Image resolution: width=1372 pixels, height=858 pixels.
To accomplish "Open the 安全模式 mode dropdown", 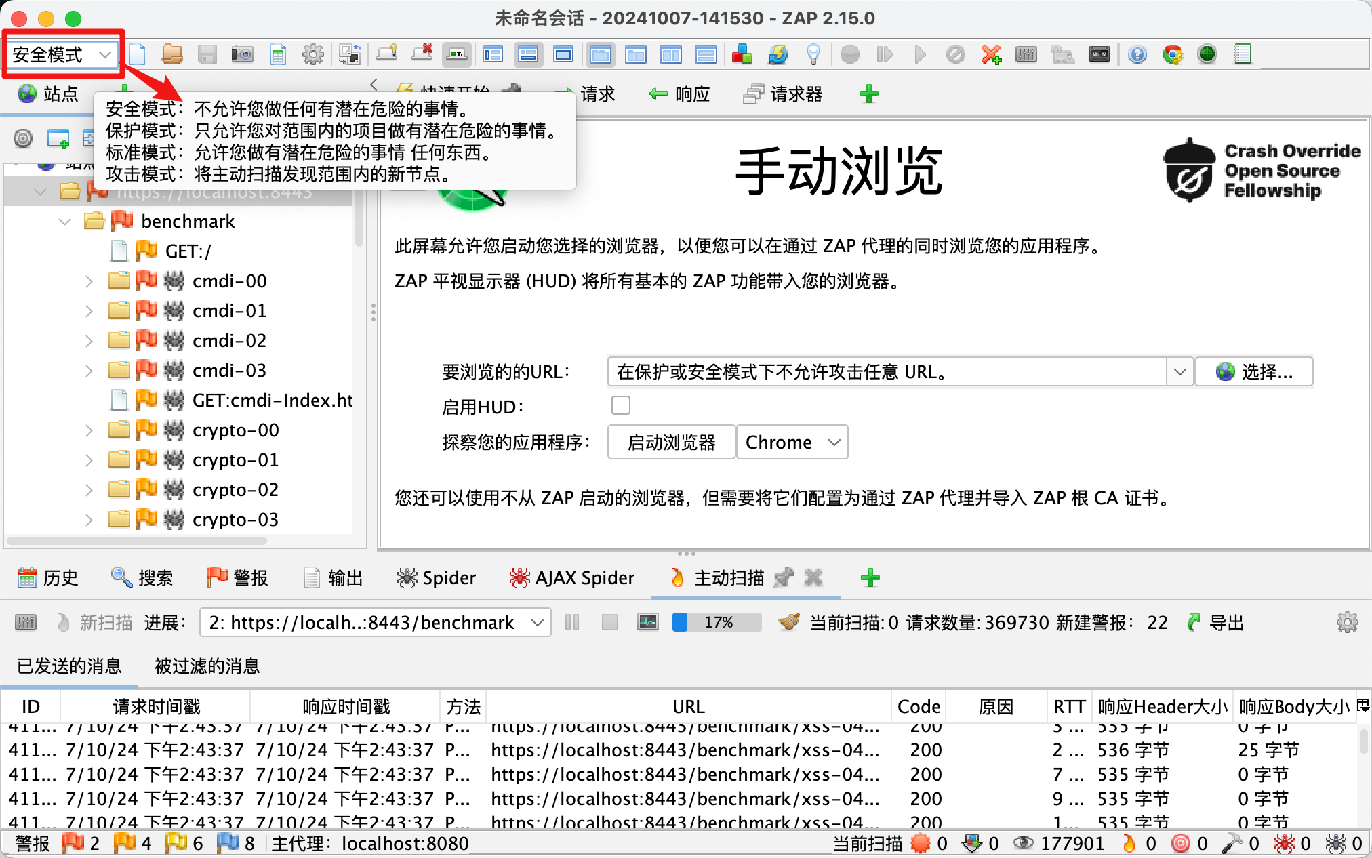I will (61, 54).
